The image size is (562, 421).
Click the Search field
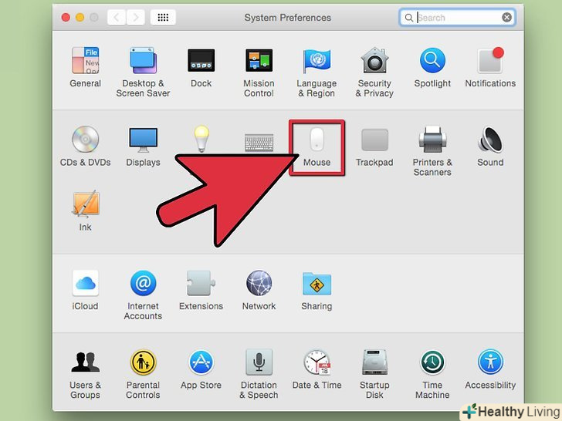457,18
